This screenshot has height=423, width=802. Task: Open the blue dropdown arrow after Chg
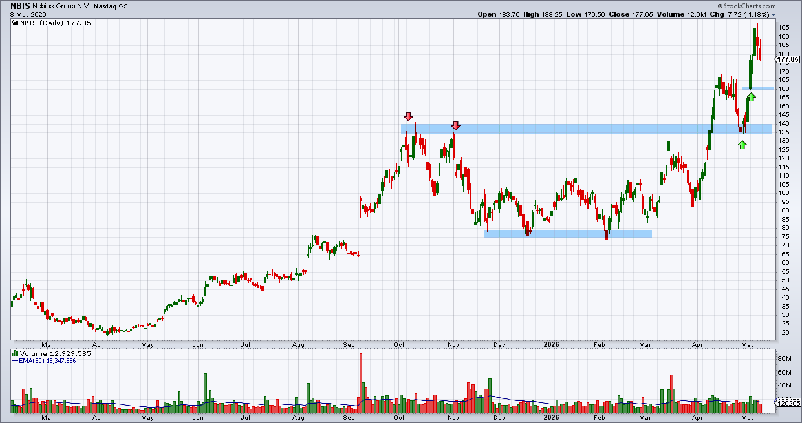pos(773,15)
